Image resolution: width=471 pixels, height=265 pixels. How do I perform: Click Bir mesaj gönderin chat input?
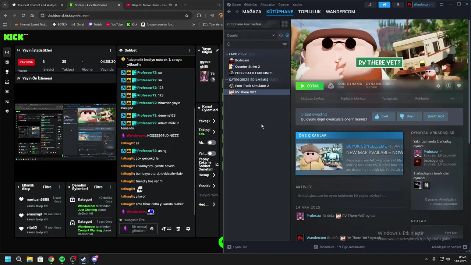(139, 229)
